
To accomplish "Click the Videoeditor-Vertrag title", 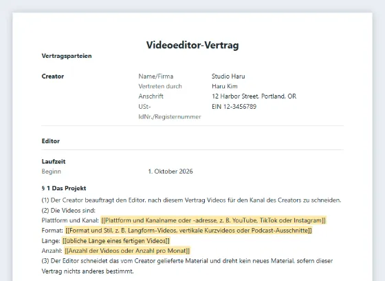I will click(x=192, y=45).
